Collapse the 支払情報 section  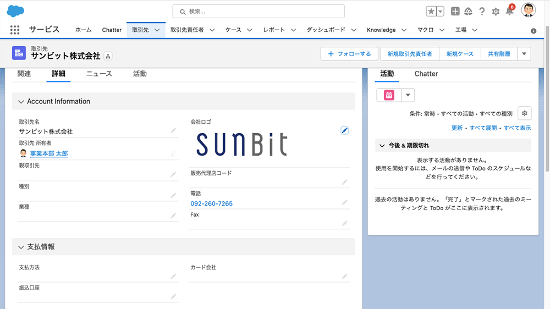(21, 247)
